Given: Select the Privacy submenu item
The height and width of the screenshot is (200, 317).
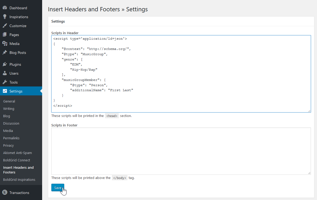Looking at the screenshot, I should tap(8, 145).
